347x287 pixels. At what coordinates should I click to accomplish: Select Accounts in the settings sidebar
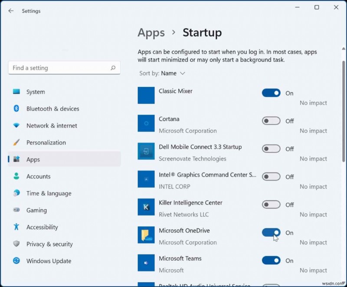pyautogui.click(x=38, y=176)
